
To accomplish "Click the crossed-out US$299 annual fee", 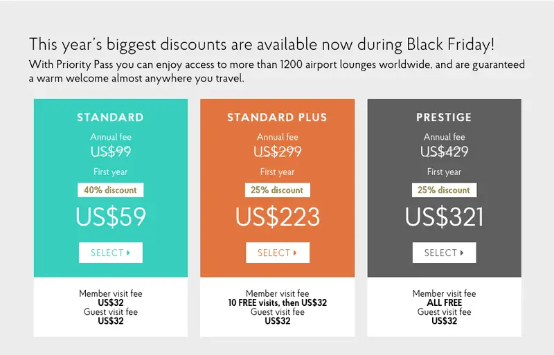I will click(x=278, y=152).
